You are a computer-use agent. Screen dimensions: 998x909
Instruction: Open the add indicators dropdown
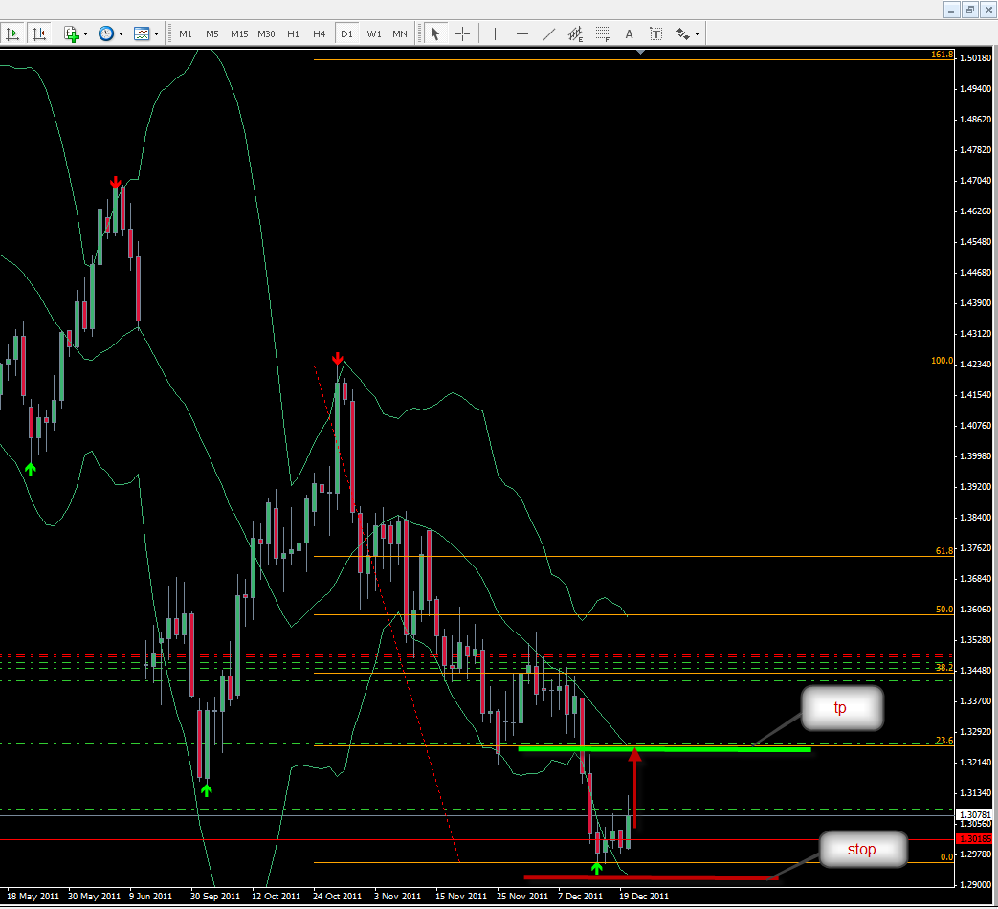(x=76, y=33)
